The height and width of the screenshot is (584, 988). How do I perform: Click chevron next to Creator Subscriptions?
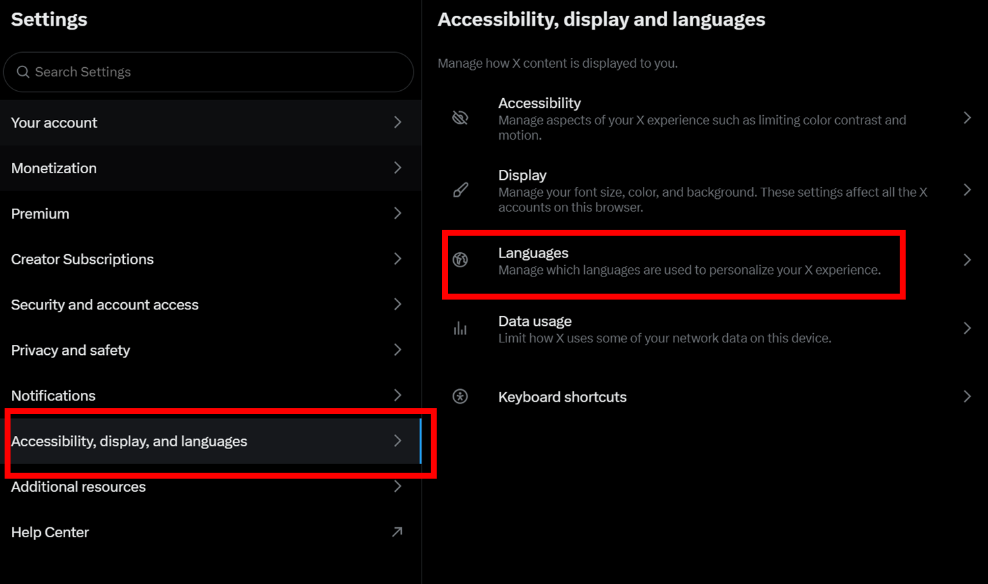(x=397, y=259)
